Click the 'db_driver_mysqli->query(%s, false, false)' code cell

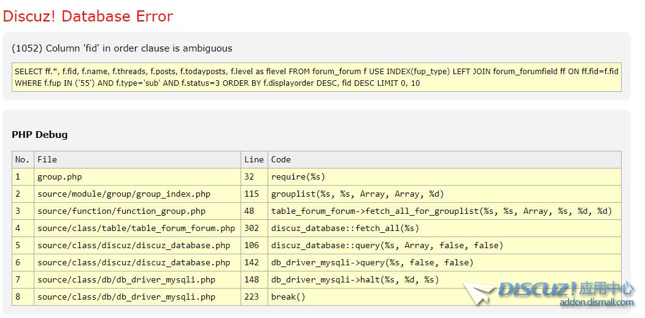tap(444, 262)
